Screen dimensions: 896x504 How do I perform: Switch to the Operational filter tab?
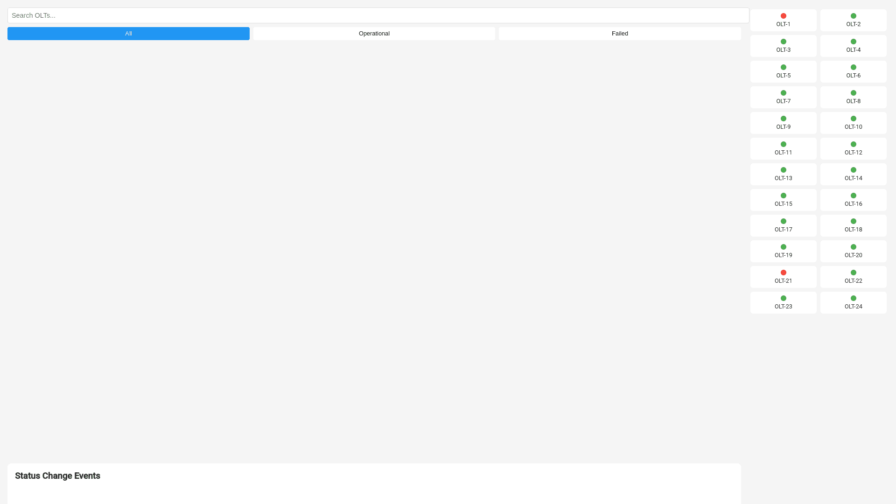[x=374, y=34]
